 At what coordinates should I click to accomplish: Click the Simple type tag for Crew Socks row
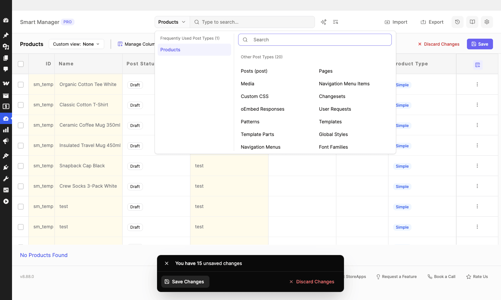(x=402, y=187)
